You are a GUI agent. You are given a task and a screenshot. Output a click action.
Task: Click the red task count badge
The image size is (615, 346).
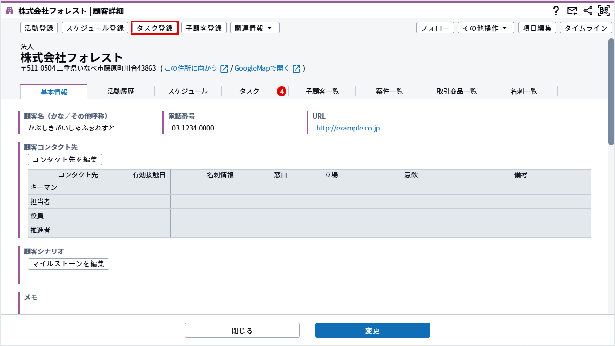[282, 91]
